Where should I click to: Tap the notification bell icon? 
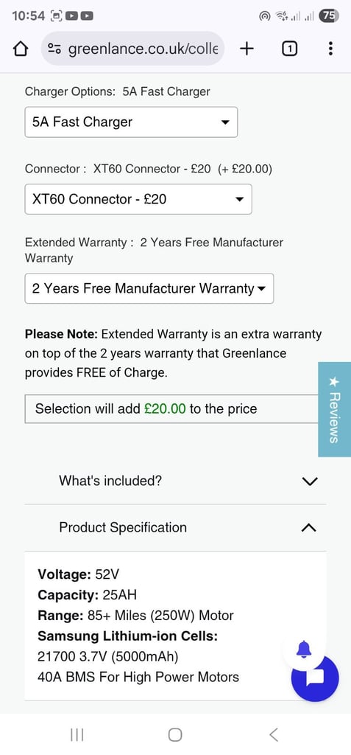pos(304,649)
